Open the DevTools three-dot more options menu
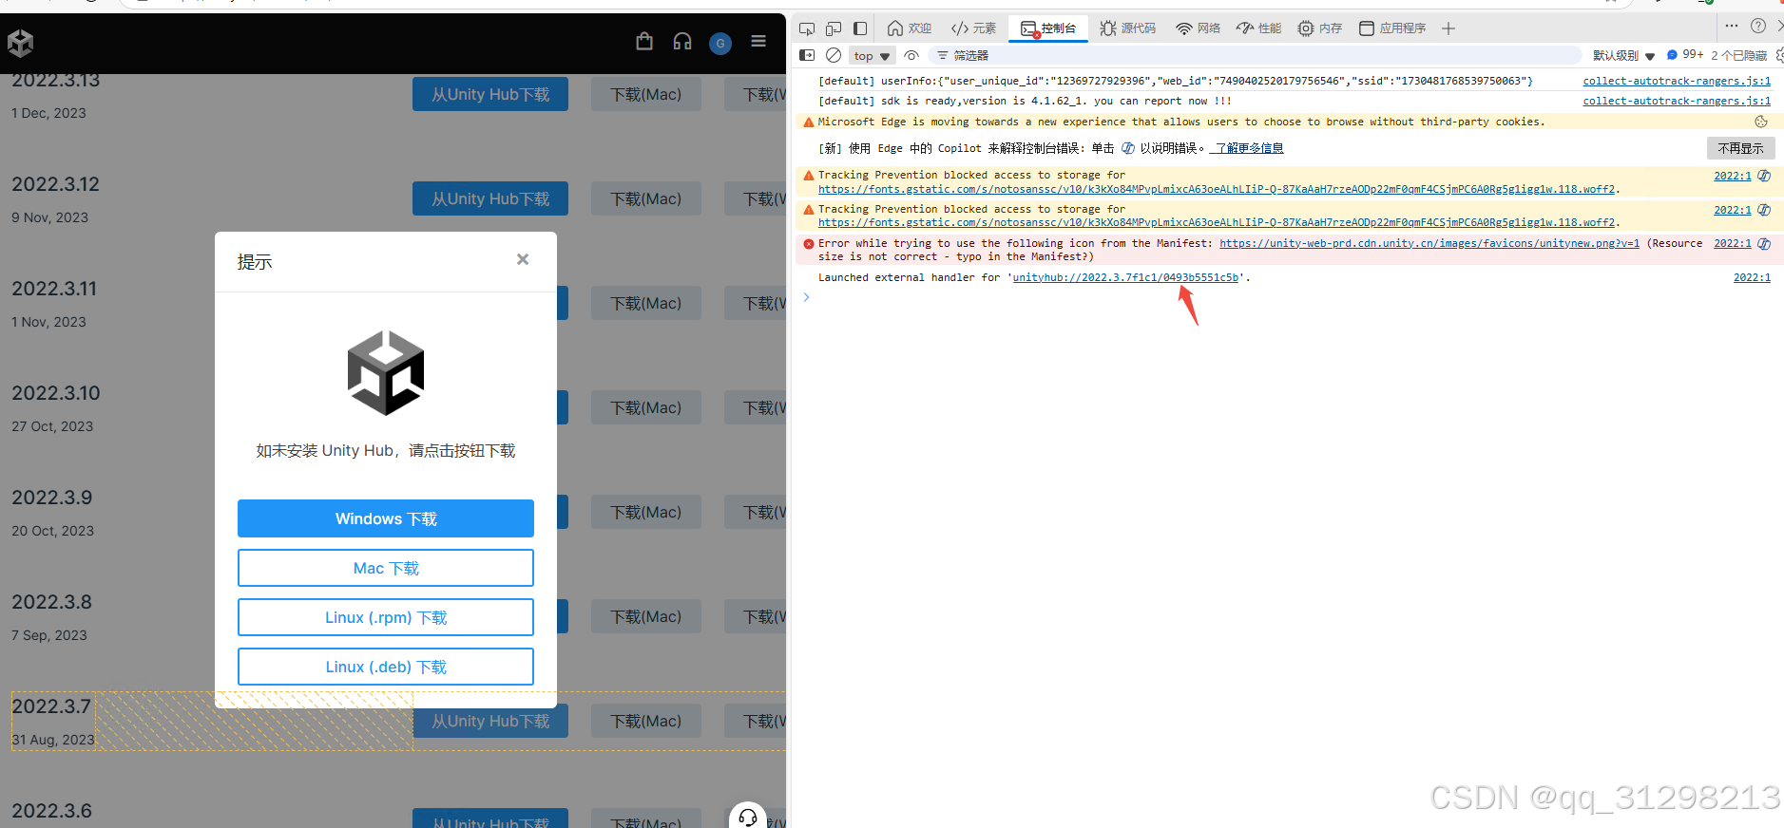 pyautogui.click(x=1732, y=27)
